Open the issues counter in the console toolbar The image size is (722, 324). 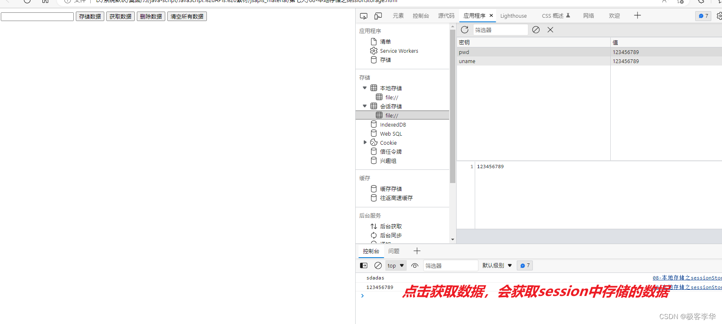[525, 265]
